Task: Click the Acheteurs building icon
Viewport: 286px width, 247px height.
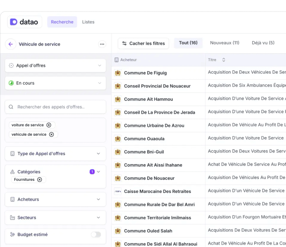Action: (12, 199)
